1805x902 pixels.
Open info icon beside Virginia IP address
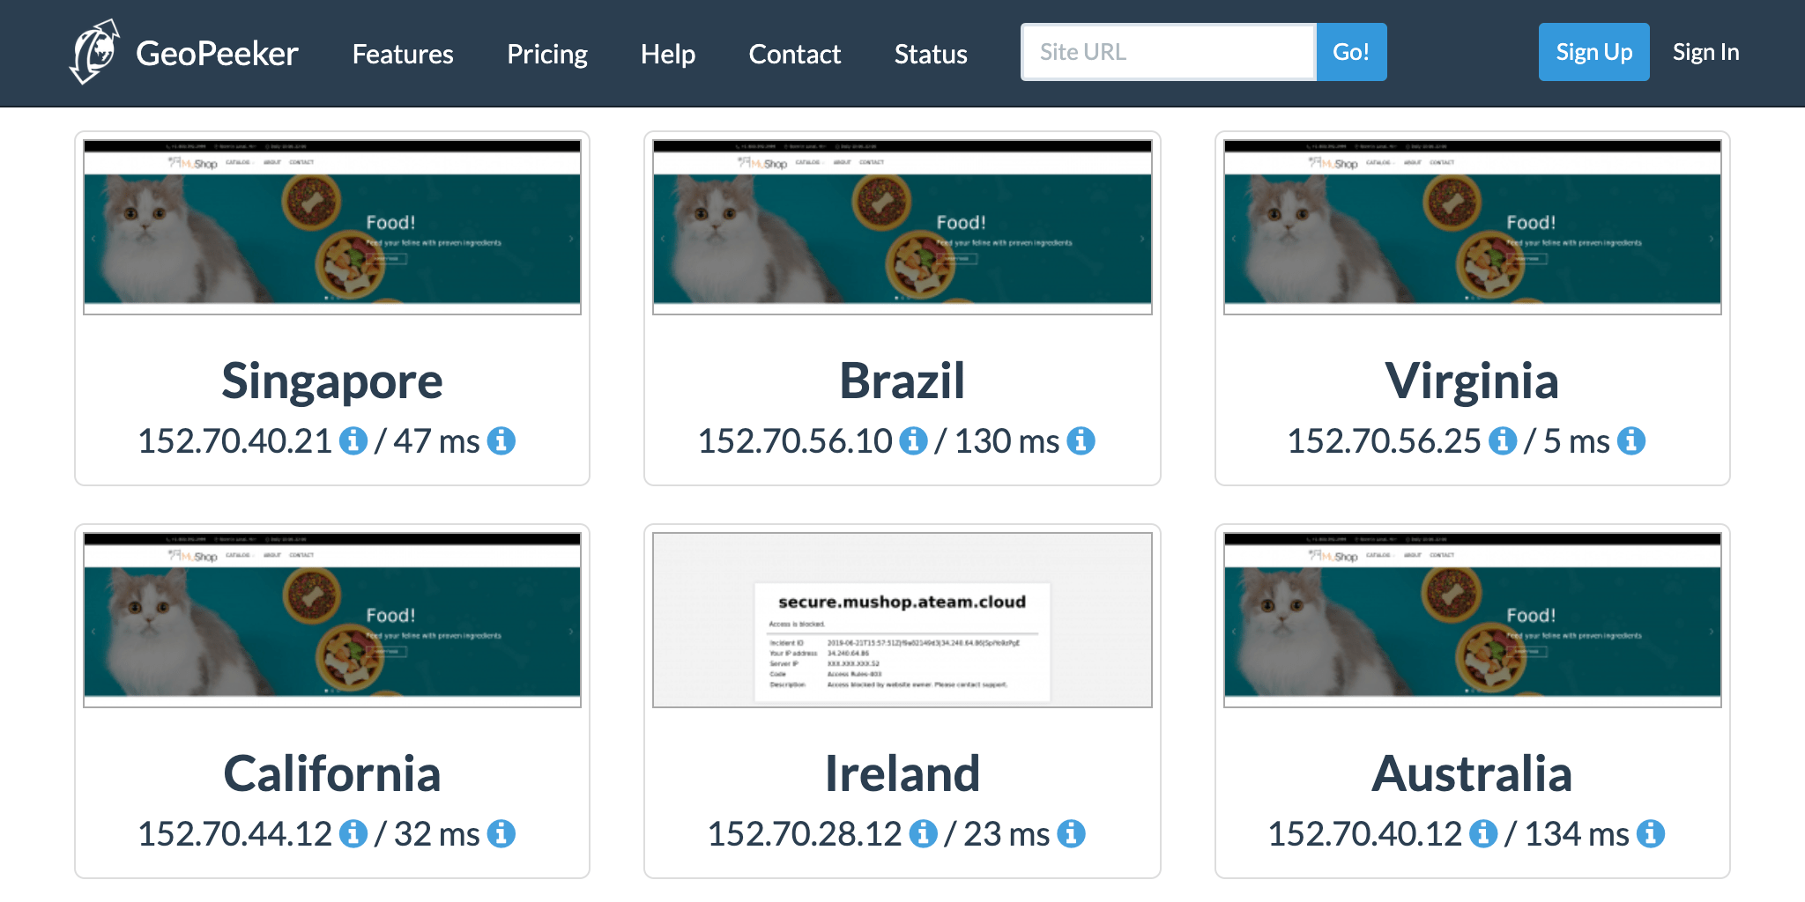click(1502, 440)
